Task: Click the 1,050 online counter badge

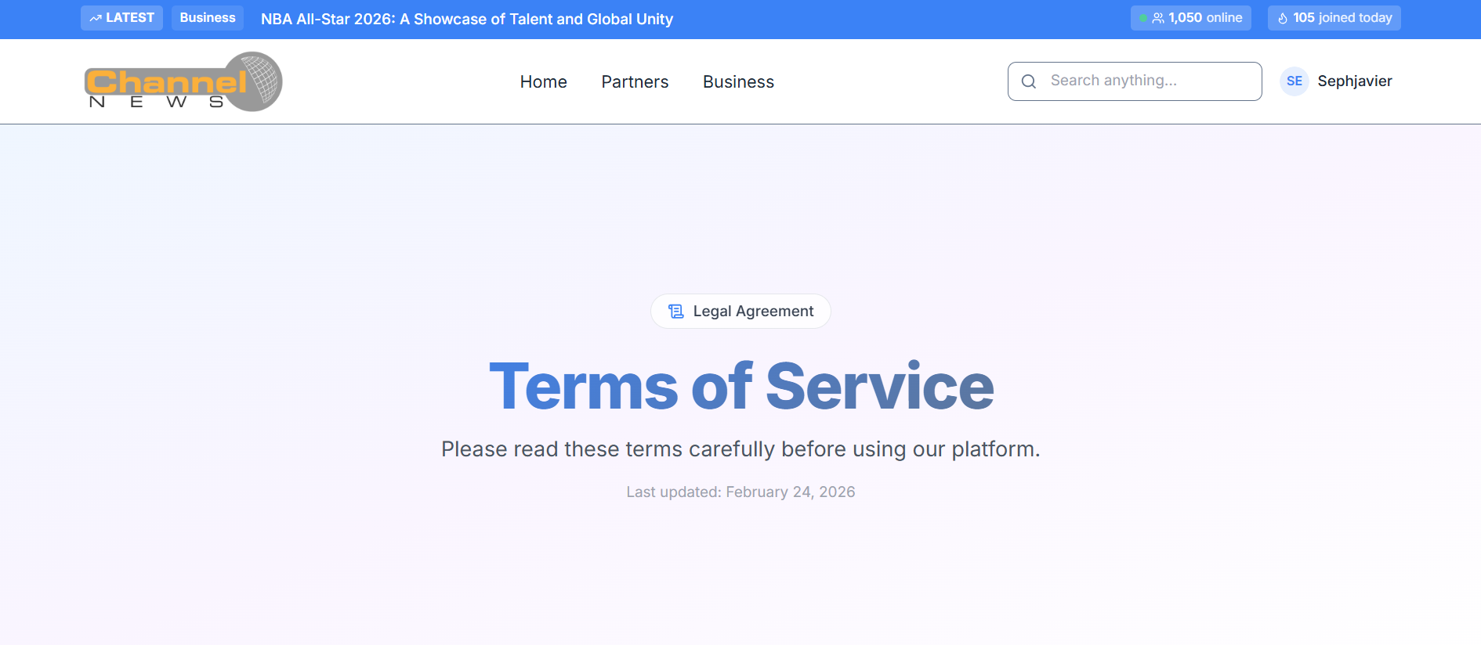Action: coord(1190,18)
